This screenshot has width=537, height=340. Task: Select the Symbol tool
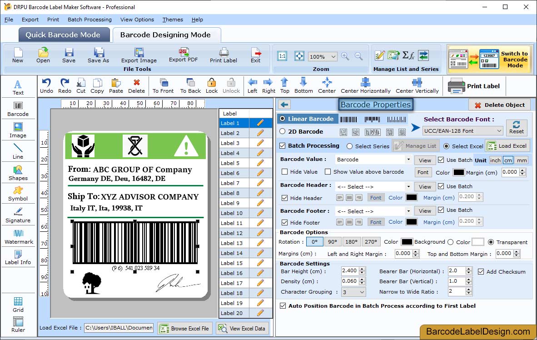[x=18, y=194]
